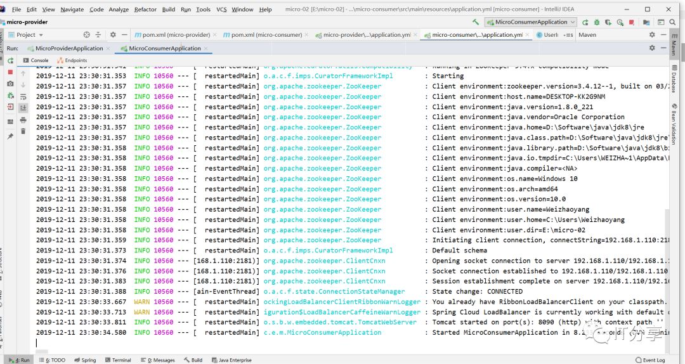This screenshot has height=364, width=685.
Task: Open the 6: TODO tool window
Action: [53, 360]
